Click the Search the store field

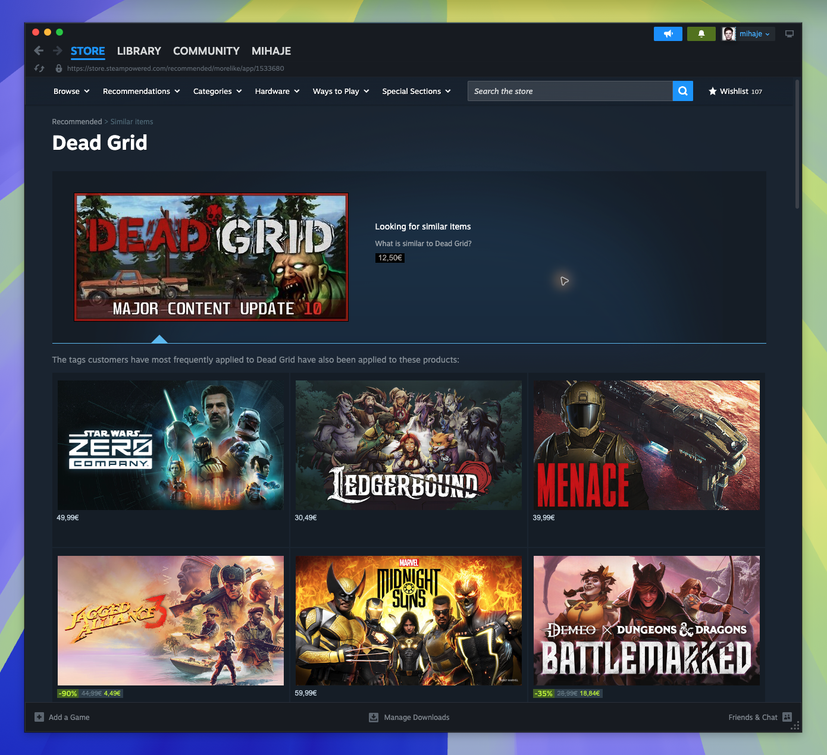570,91
